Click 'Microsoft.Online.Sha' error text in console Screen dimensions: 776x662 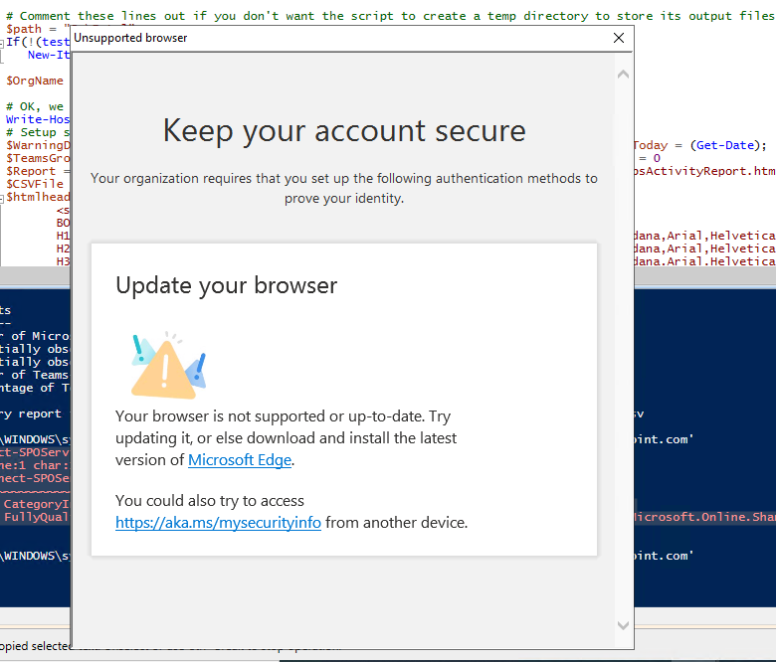pos(704,517)
